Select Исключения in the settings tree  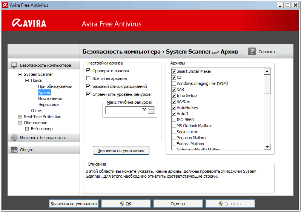(50, 98)
